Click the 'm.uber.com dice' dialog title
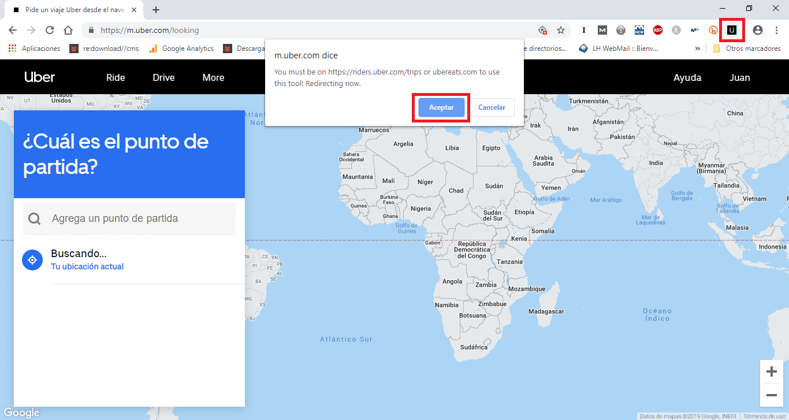Viewport: 789px width, 420px height. coord(306,55)
